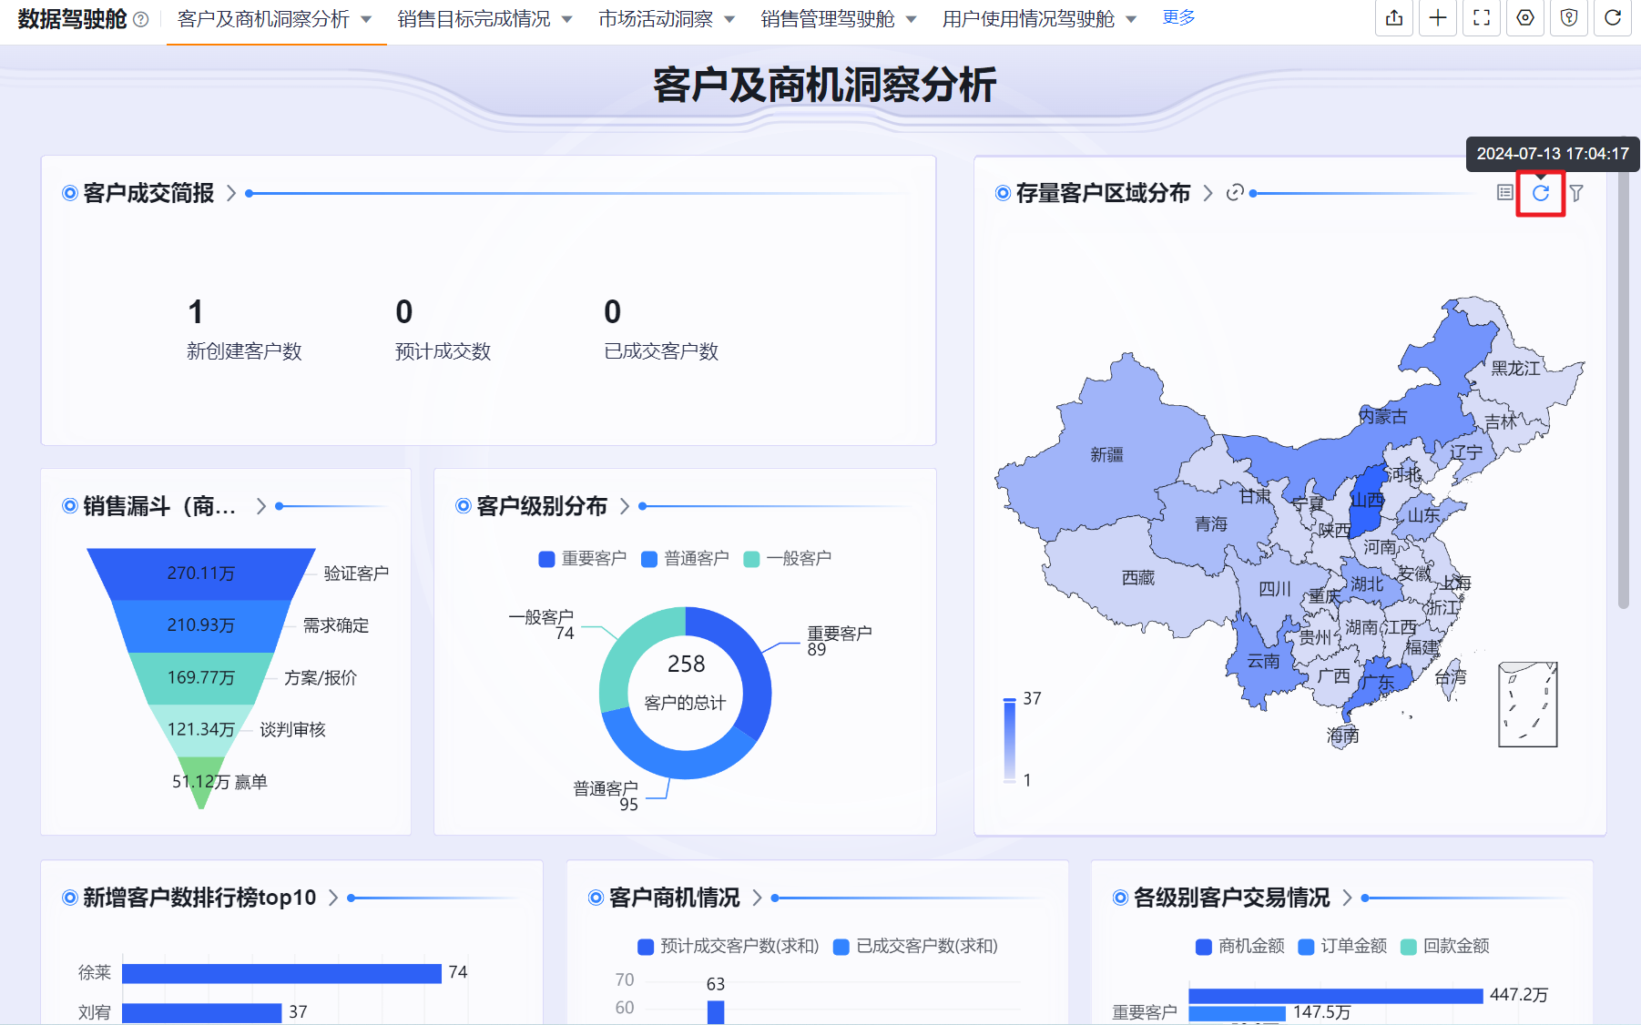
Task: Click the plus add icon in top toolbar
Action: (x=1438, y=18)
